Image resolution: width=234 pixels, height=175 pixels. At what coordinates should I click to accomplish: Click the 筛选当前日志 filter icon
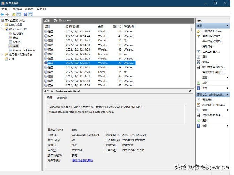point(198,52)
